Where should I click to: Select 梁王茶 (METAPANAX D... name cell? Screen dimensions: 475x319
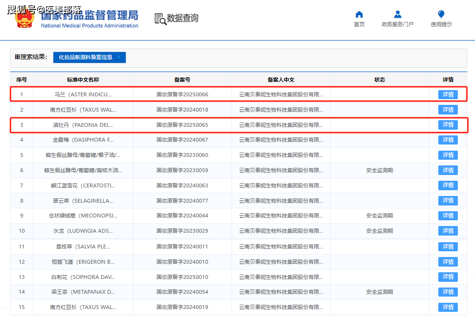(83, 292)
